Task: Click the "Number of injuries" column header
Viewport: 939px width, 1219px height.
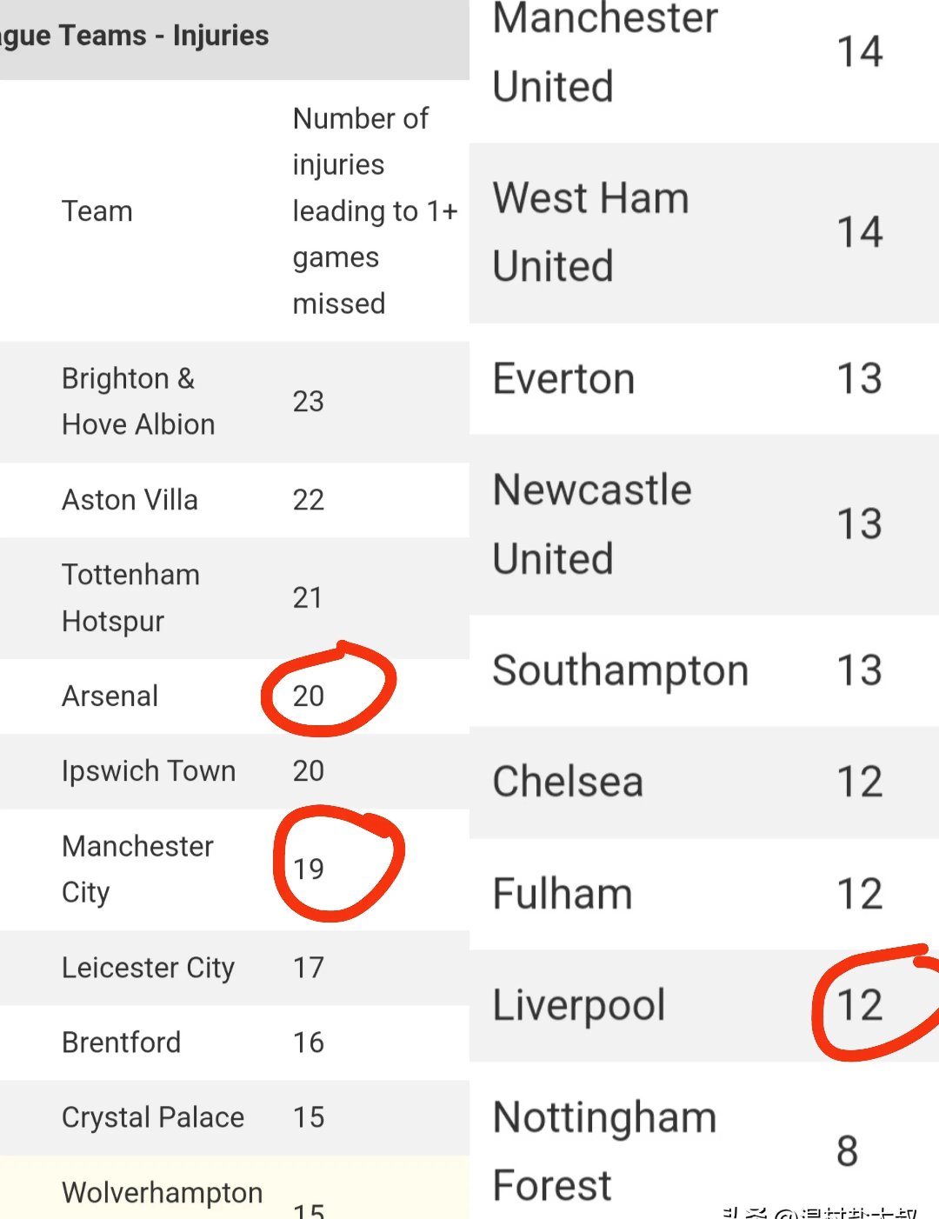Action: pyautogui.click(x=375, y=211)
